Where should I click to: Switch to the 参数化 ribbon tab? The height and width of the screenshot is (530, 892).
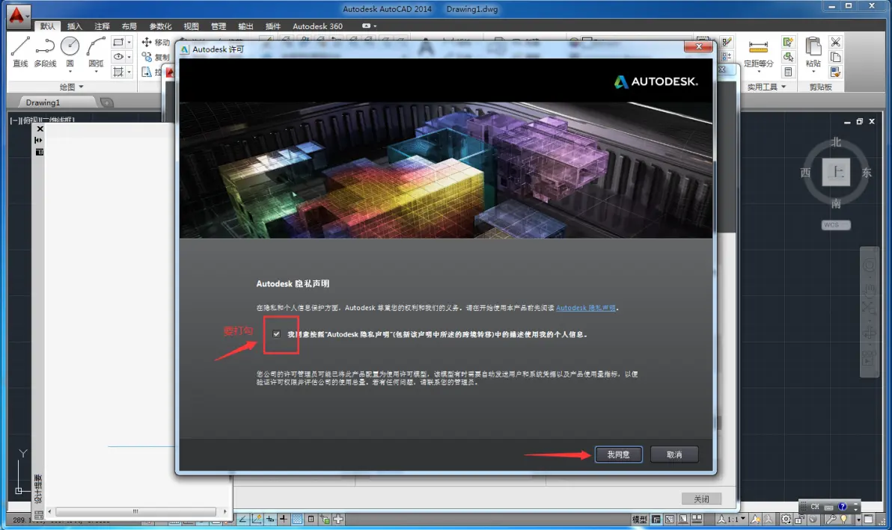pos(160,26)
